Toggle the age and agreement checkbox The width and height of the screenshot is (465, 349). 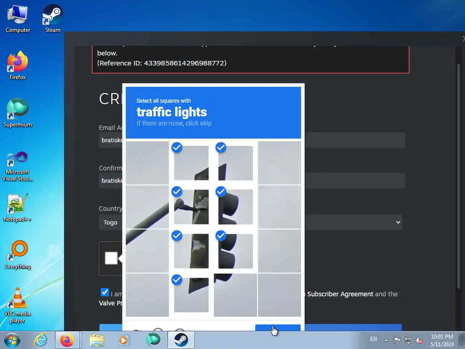coord(105,292)
